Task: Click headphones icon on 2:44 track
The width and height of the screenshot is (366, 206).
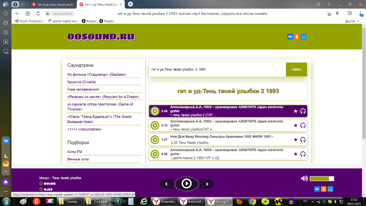Action: pyautogui.click(x=303, y=111)
